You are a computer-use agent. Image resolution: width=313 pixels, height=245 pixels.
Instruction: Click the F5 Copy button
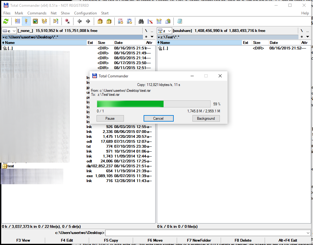click(111, 240)
